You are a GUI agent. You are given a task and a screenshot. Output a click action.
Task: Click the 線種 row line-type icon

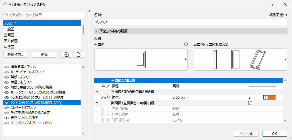pyautogui.click(x=105, y=86)
